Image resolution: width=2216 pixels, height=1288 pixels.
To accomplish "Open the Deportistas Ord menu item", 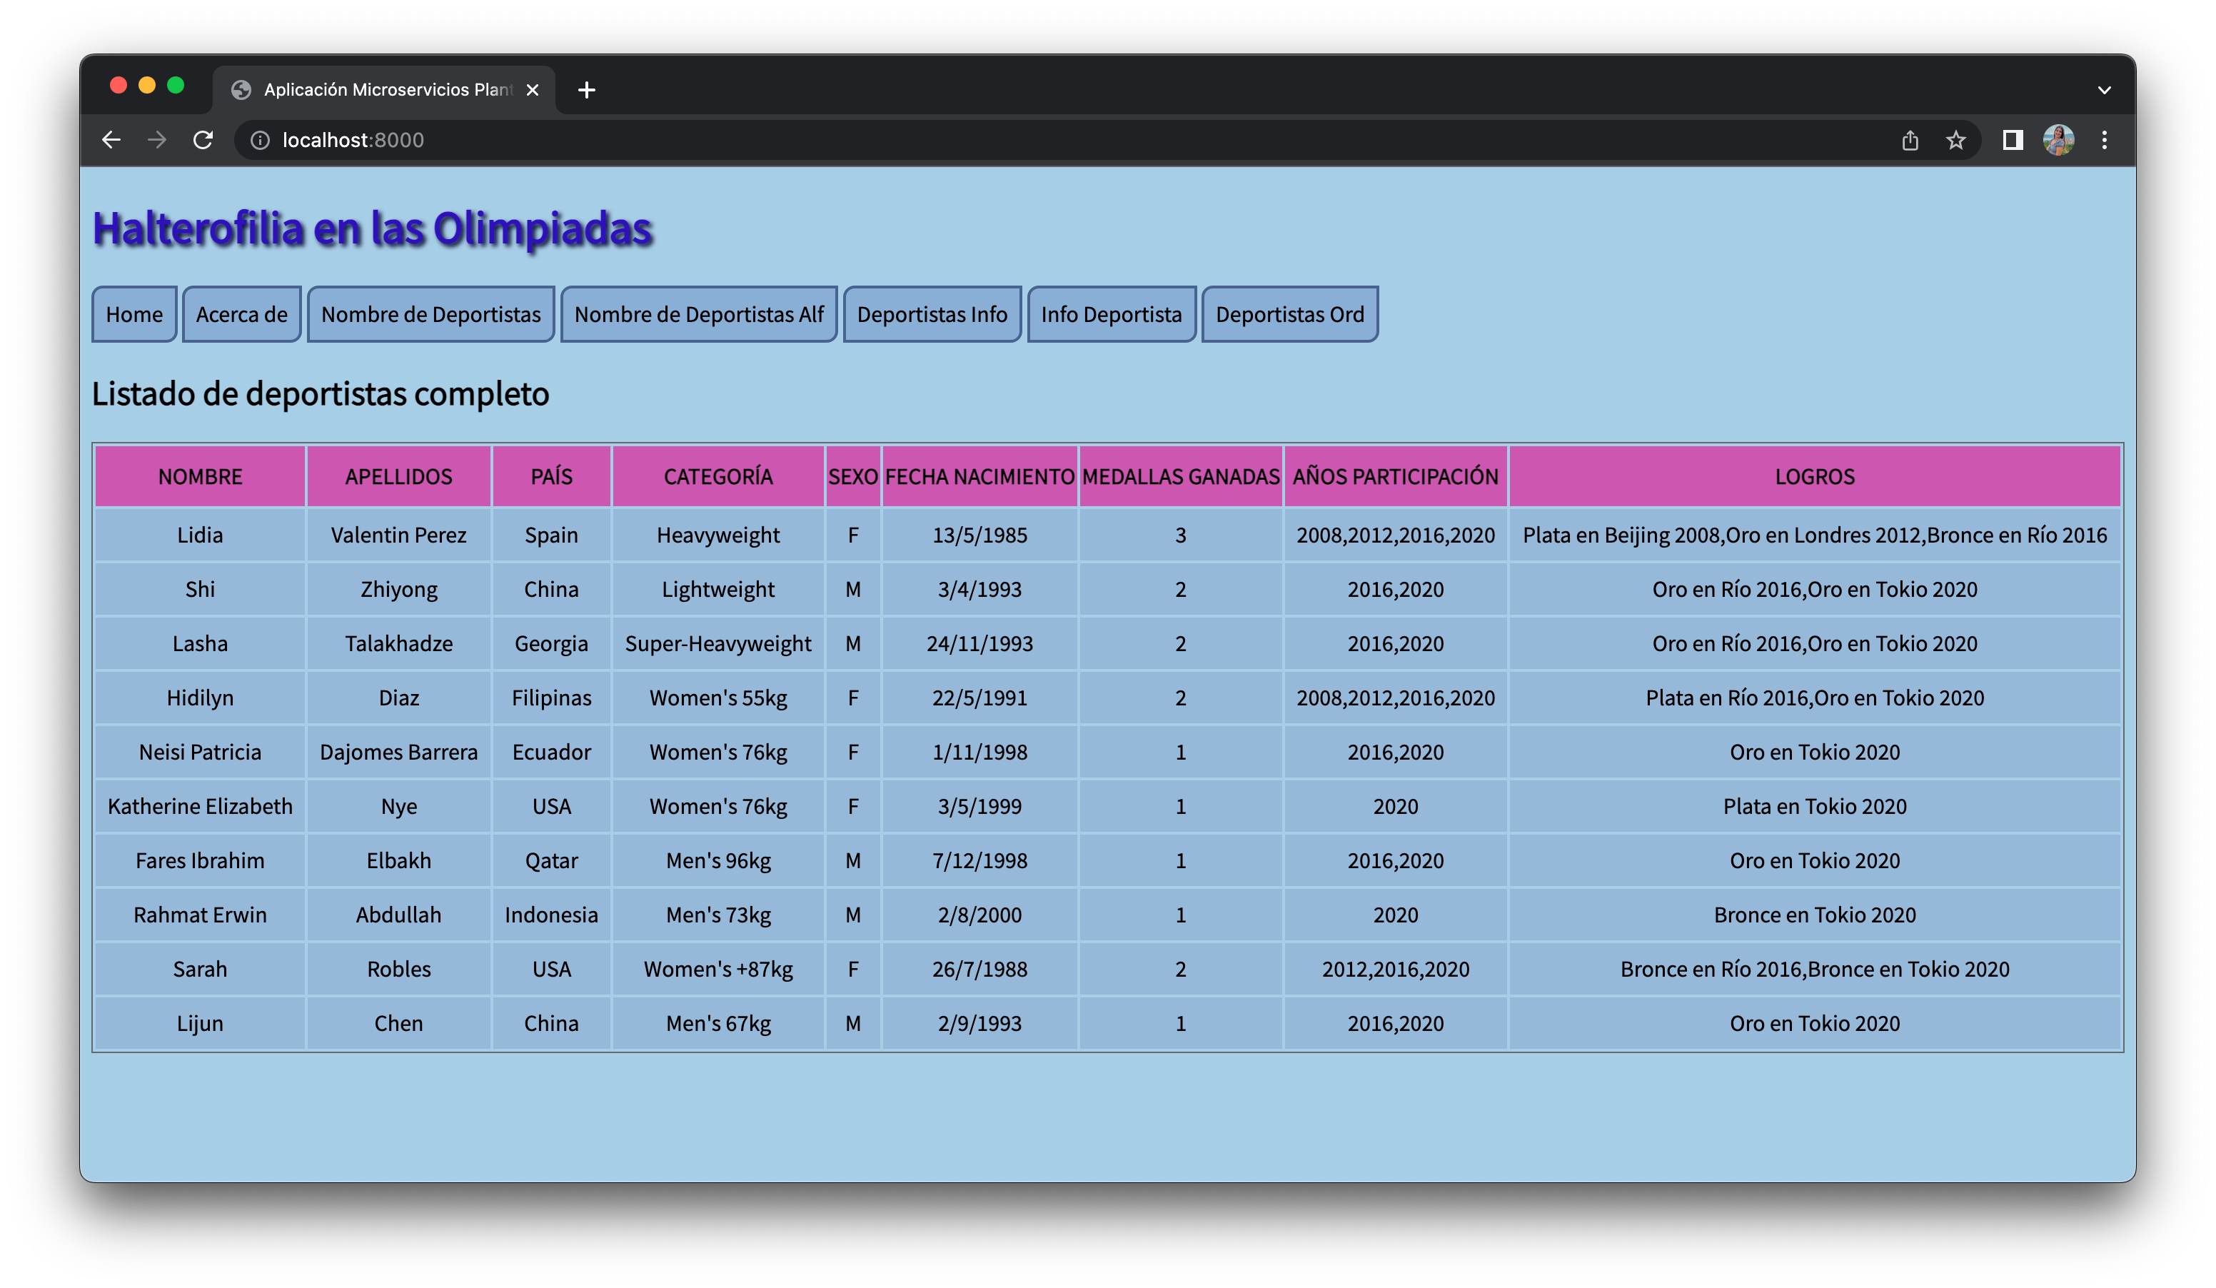I will 1289,314.
